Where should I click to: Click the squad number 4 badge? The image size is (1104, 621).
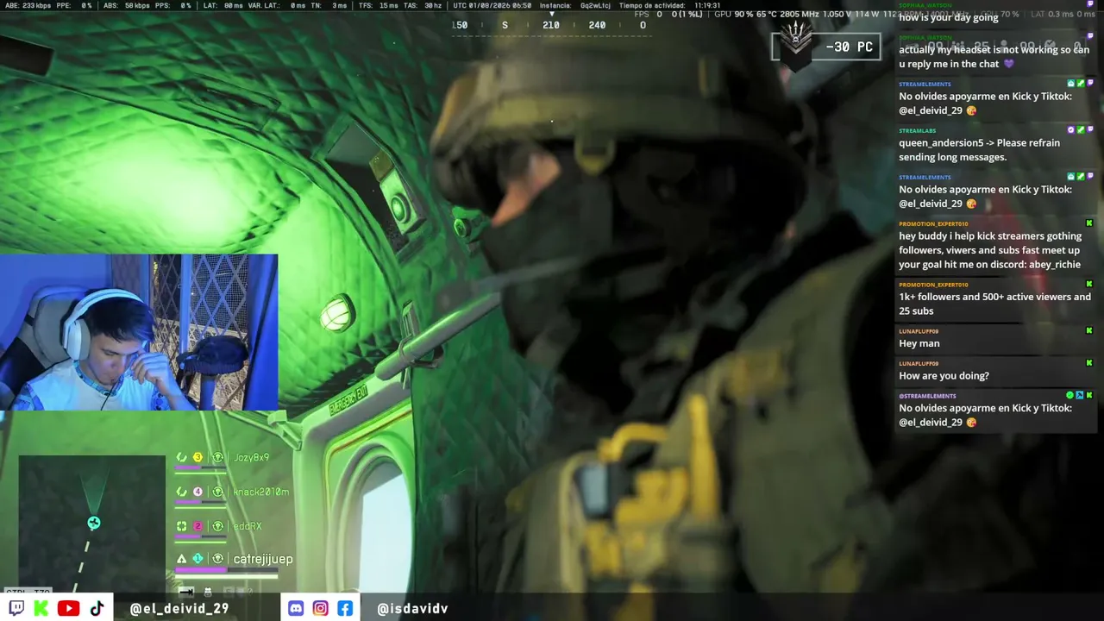pos(198,492)
